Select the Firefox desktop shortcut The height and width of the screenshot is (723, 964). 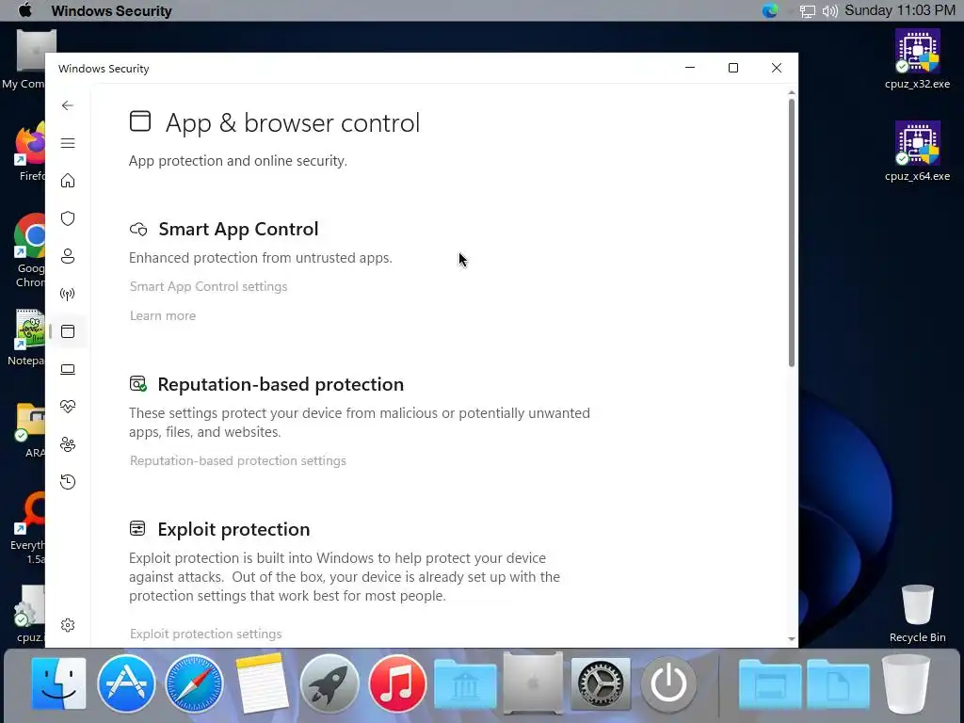30,152
